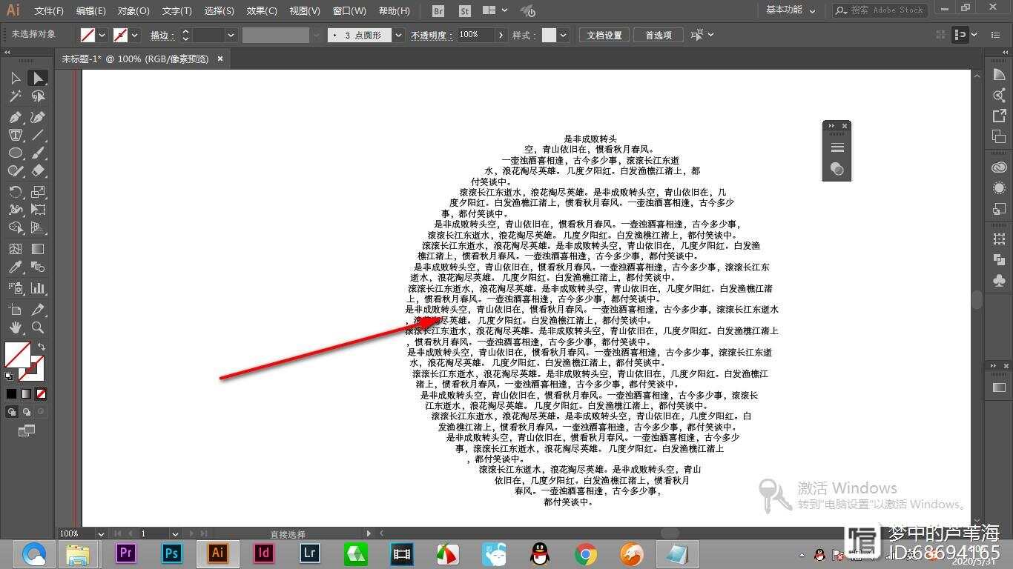Reset to default fill and stroke
Viewport: 1013px width, 569px height.
pos(9,376)
